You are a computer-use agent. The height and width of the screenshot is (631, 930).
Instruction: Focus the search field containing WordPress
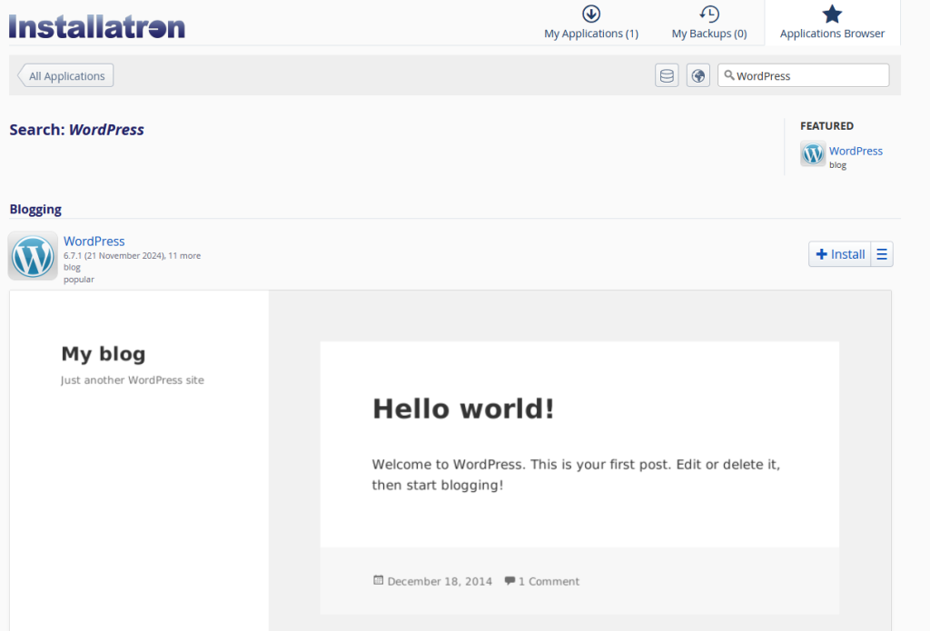click(808, 76)
